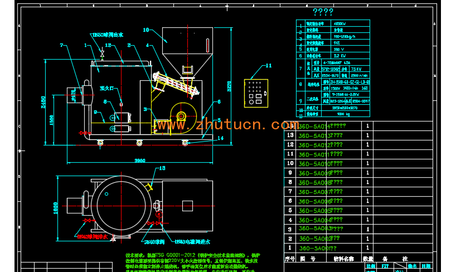Screen dimensions: 456x272
Task: Click part number 36D-5A014 in parts list
Action: point(313,126)
